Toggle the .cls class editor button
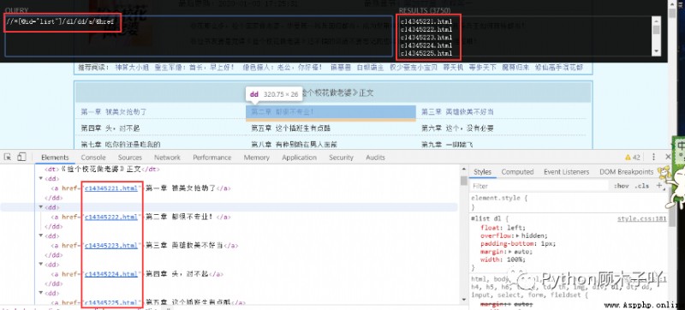 [x=643, y=186]
